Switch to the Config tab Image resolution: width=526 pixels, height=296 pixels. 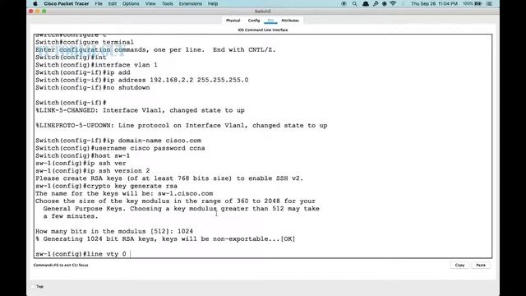(254, 21)
